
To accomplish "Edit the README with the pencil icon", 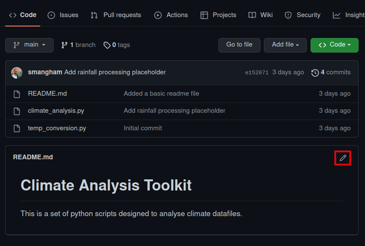I will click(x=342, y=158).
